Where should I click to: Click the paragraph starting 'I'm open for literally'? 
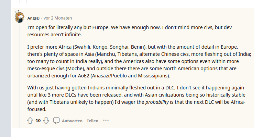(138, 31)
